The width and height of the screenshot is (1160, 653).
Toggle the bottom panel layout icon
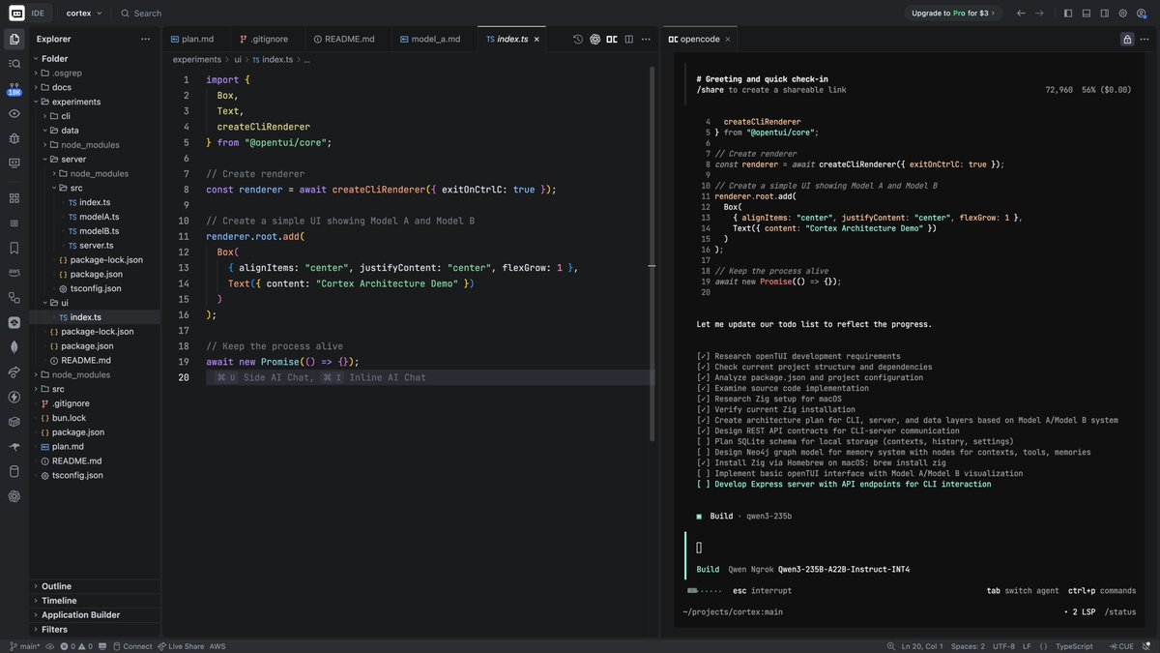tap(1087, 14)
